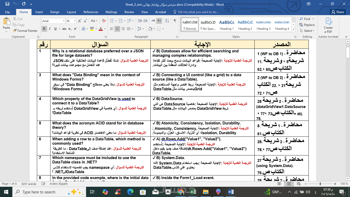Open the File tab
350x197 pixels.
pos(7,12)
